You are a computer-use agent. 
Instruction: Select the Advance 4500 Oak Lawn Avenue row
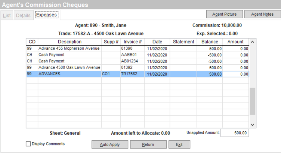pos(70,68)
